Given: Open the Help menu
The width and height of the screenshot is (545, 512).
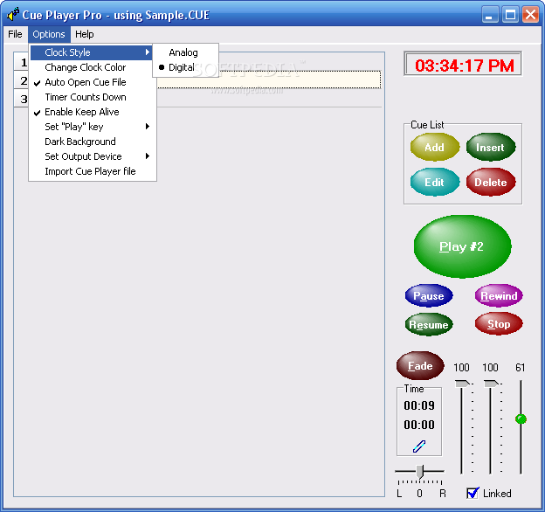Looking at the screenshot, I should (85, 34).
